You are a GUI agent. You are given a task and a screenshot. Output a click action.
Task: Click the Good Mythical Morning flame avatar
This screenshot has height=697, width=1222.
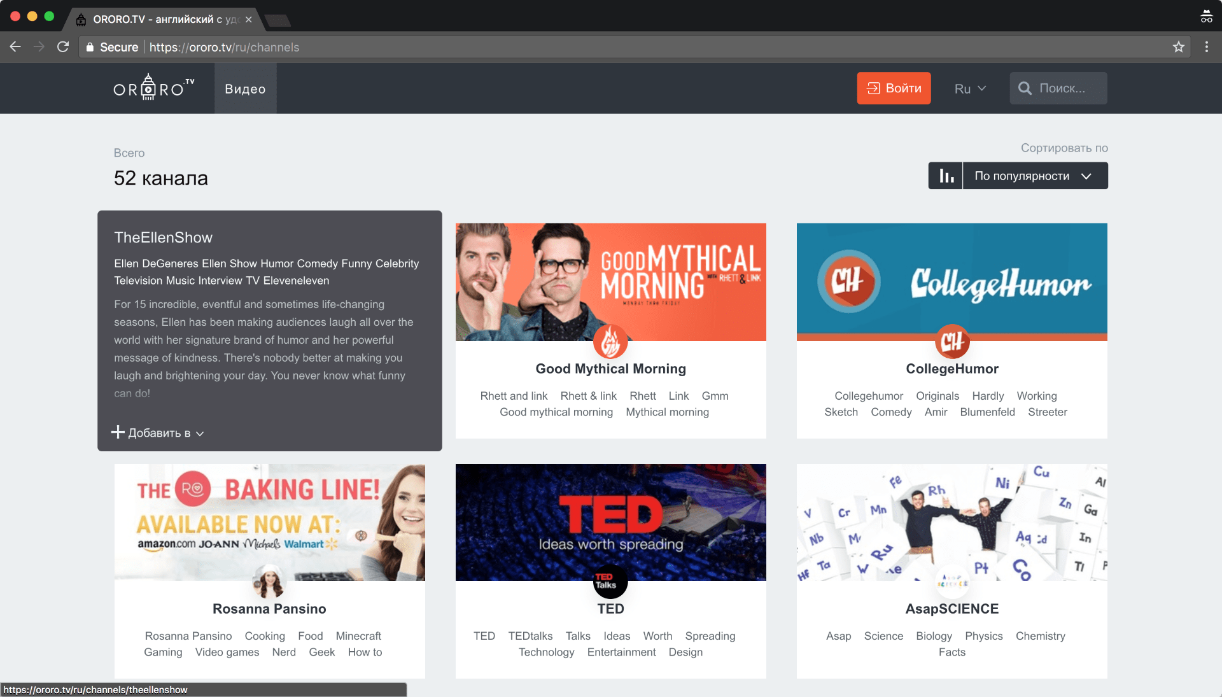point(610,342)
